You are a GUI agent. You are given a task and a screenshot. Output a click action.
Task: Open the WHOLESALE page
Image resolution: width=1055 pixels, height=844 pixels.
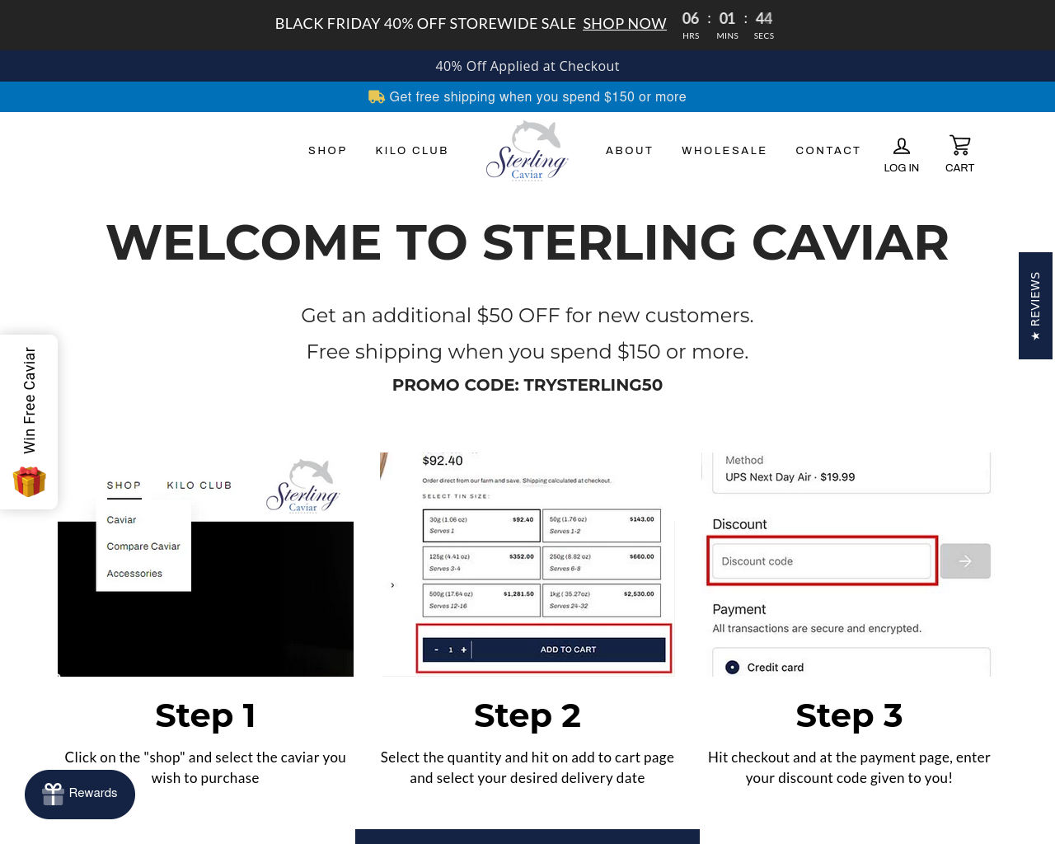coord(724,150)
